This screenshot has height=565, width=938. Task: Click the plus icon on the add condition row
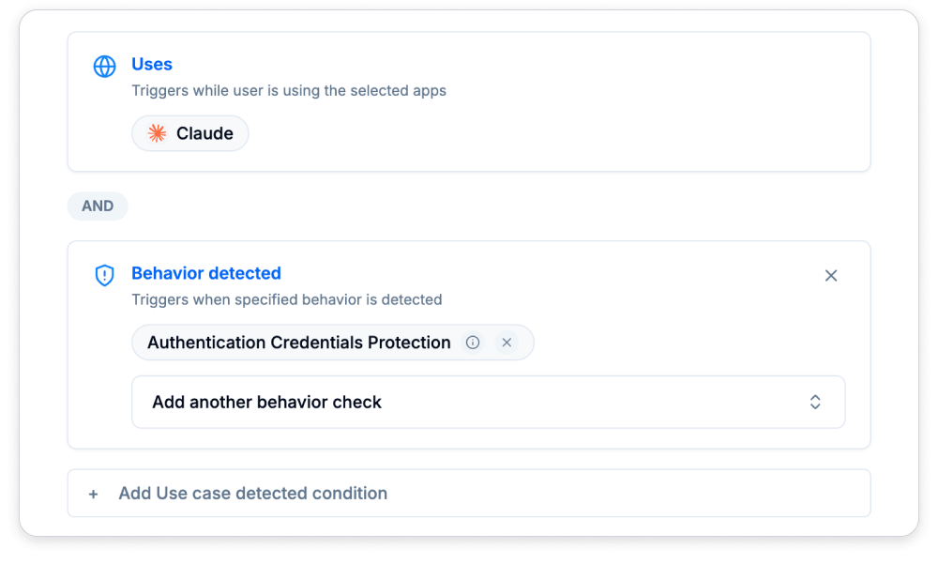tap(93, 493)
